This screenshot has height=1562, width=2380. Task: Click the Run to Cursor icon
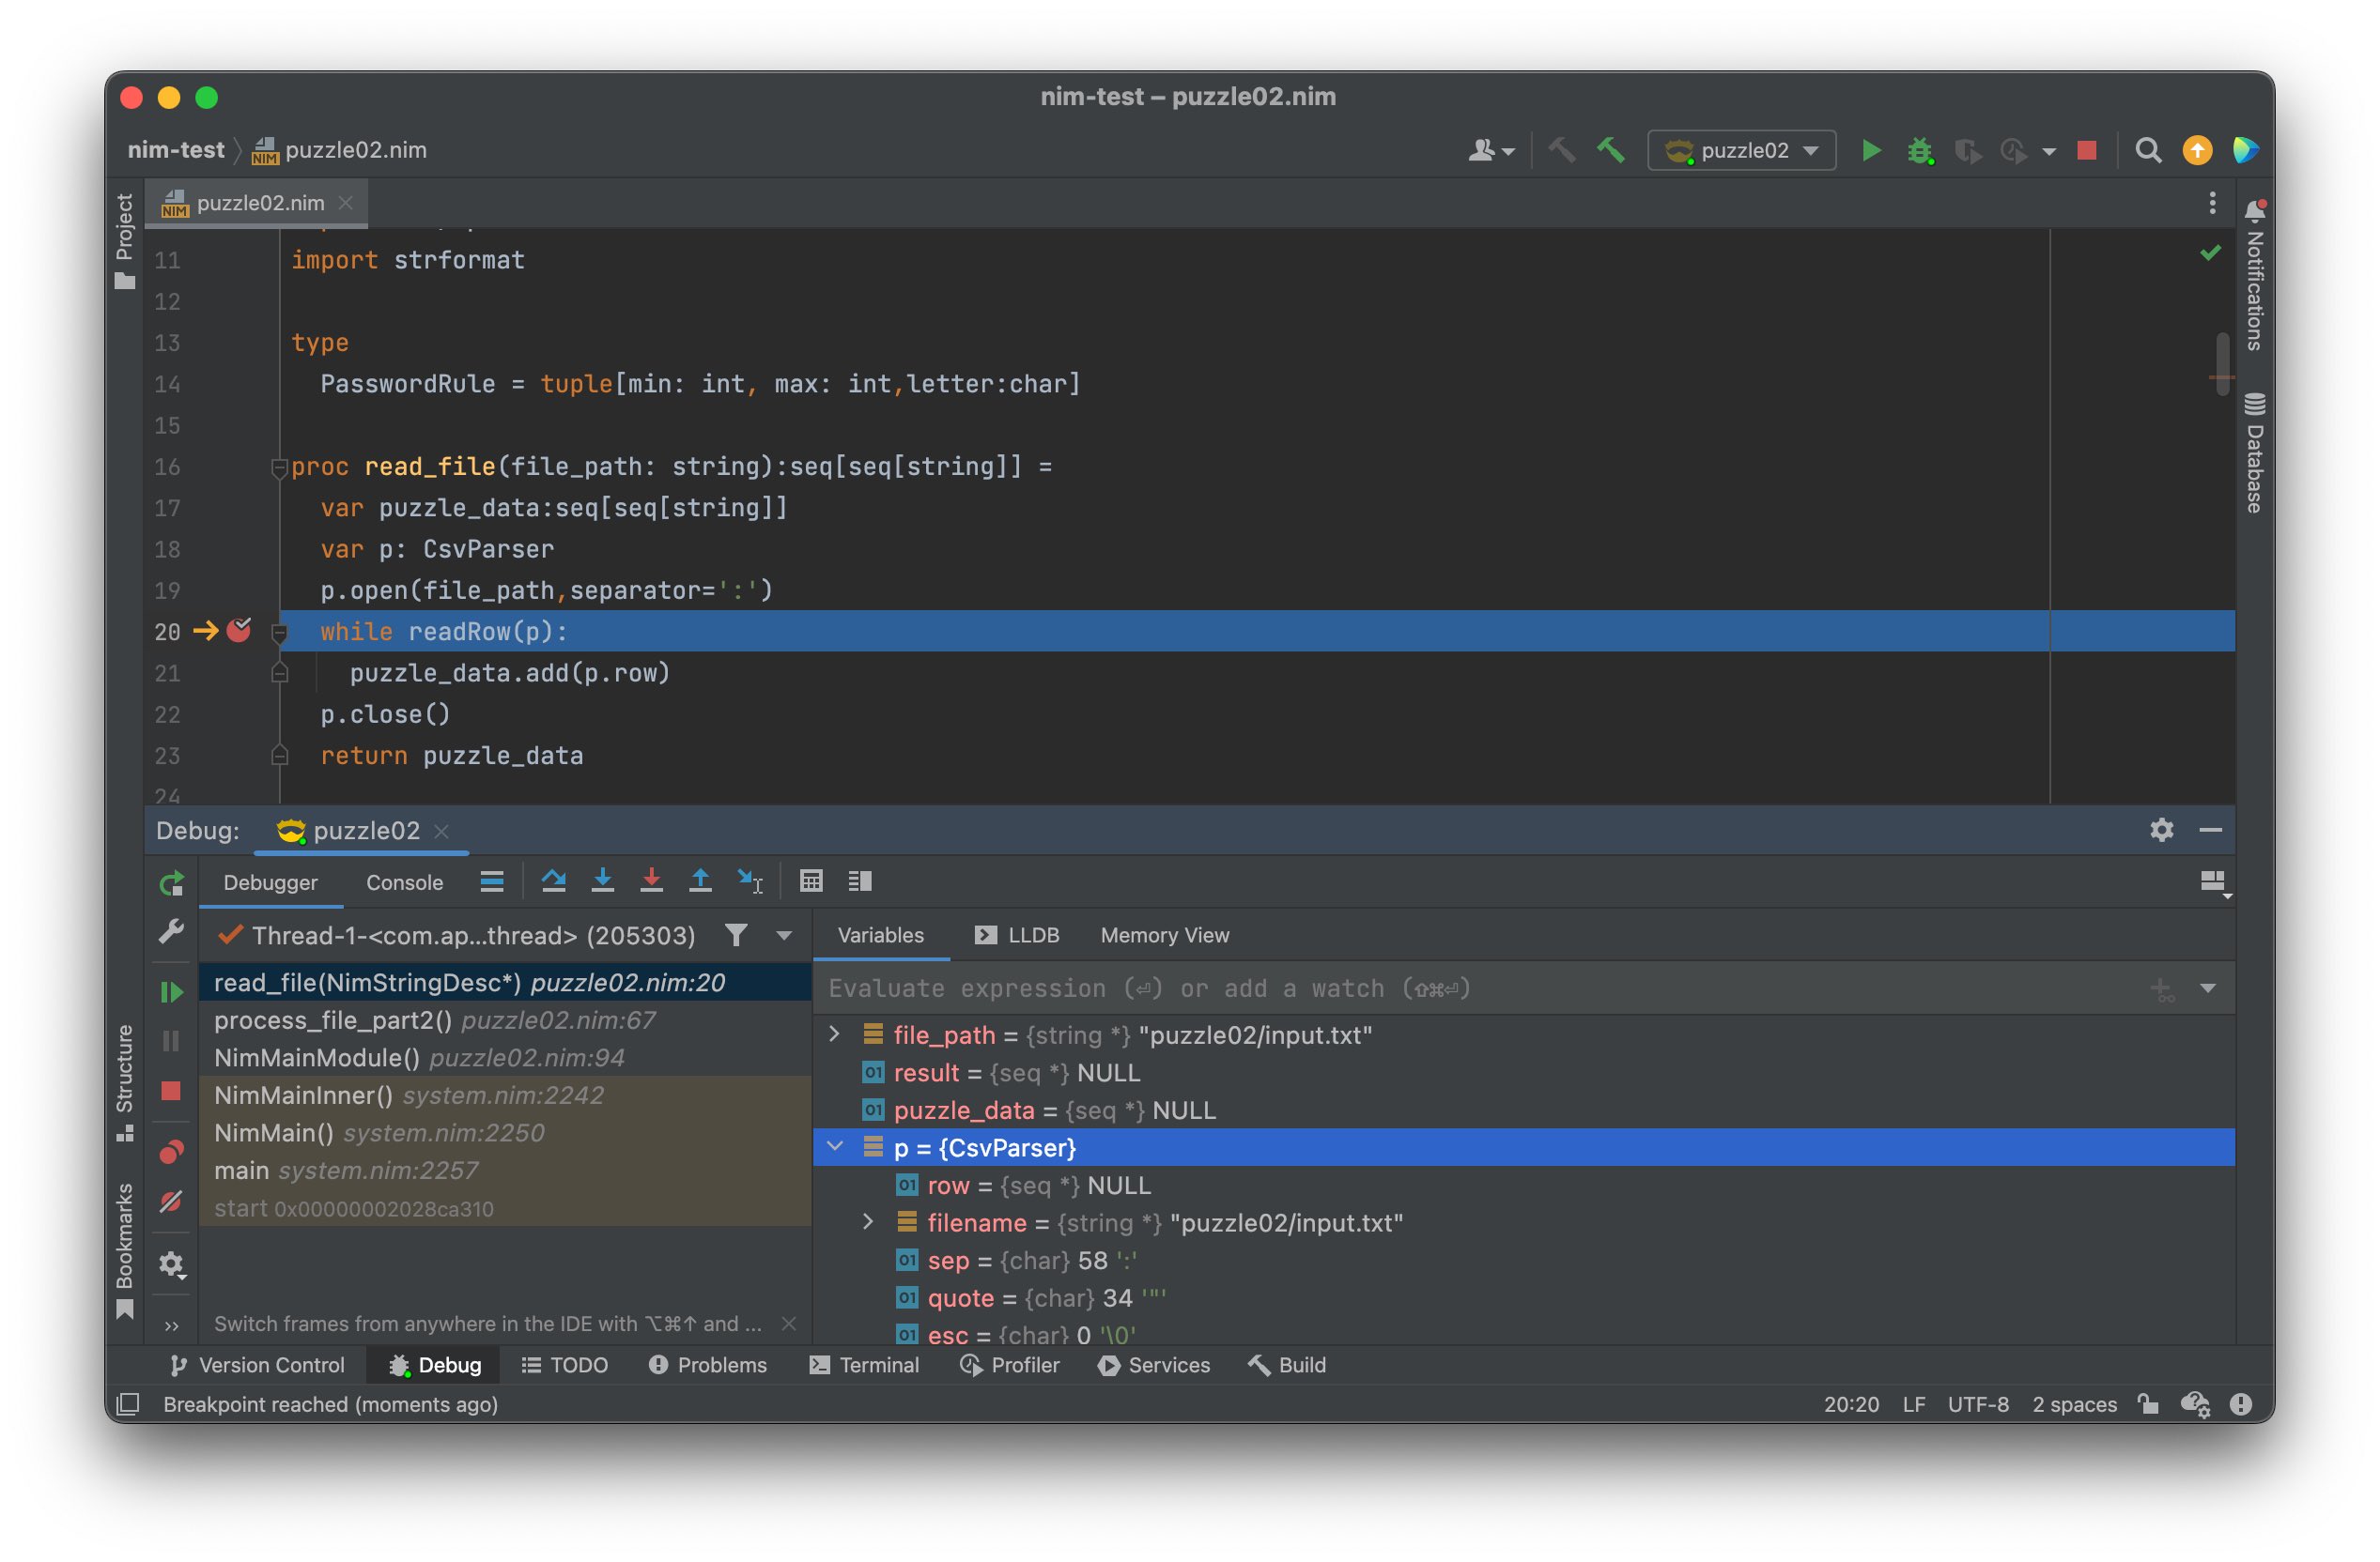tap(749, 881)
